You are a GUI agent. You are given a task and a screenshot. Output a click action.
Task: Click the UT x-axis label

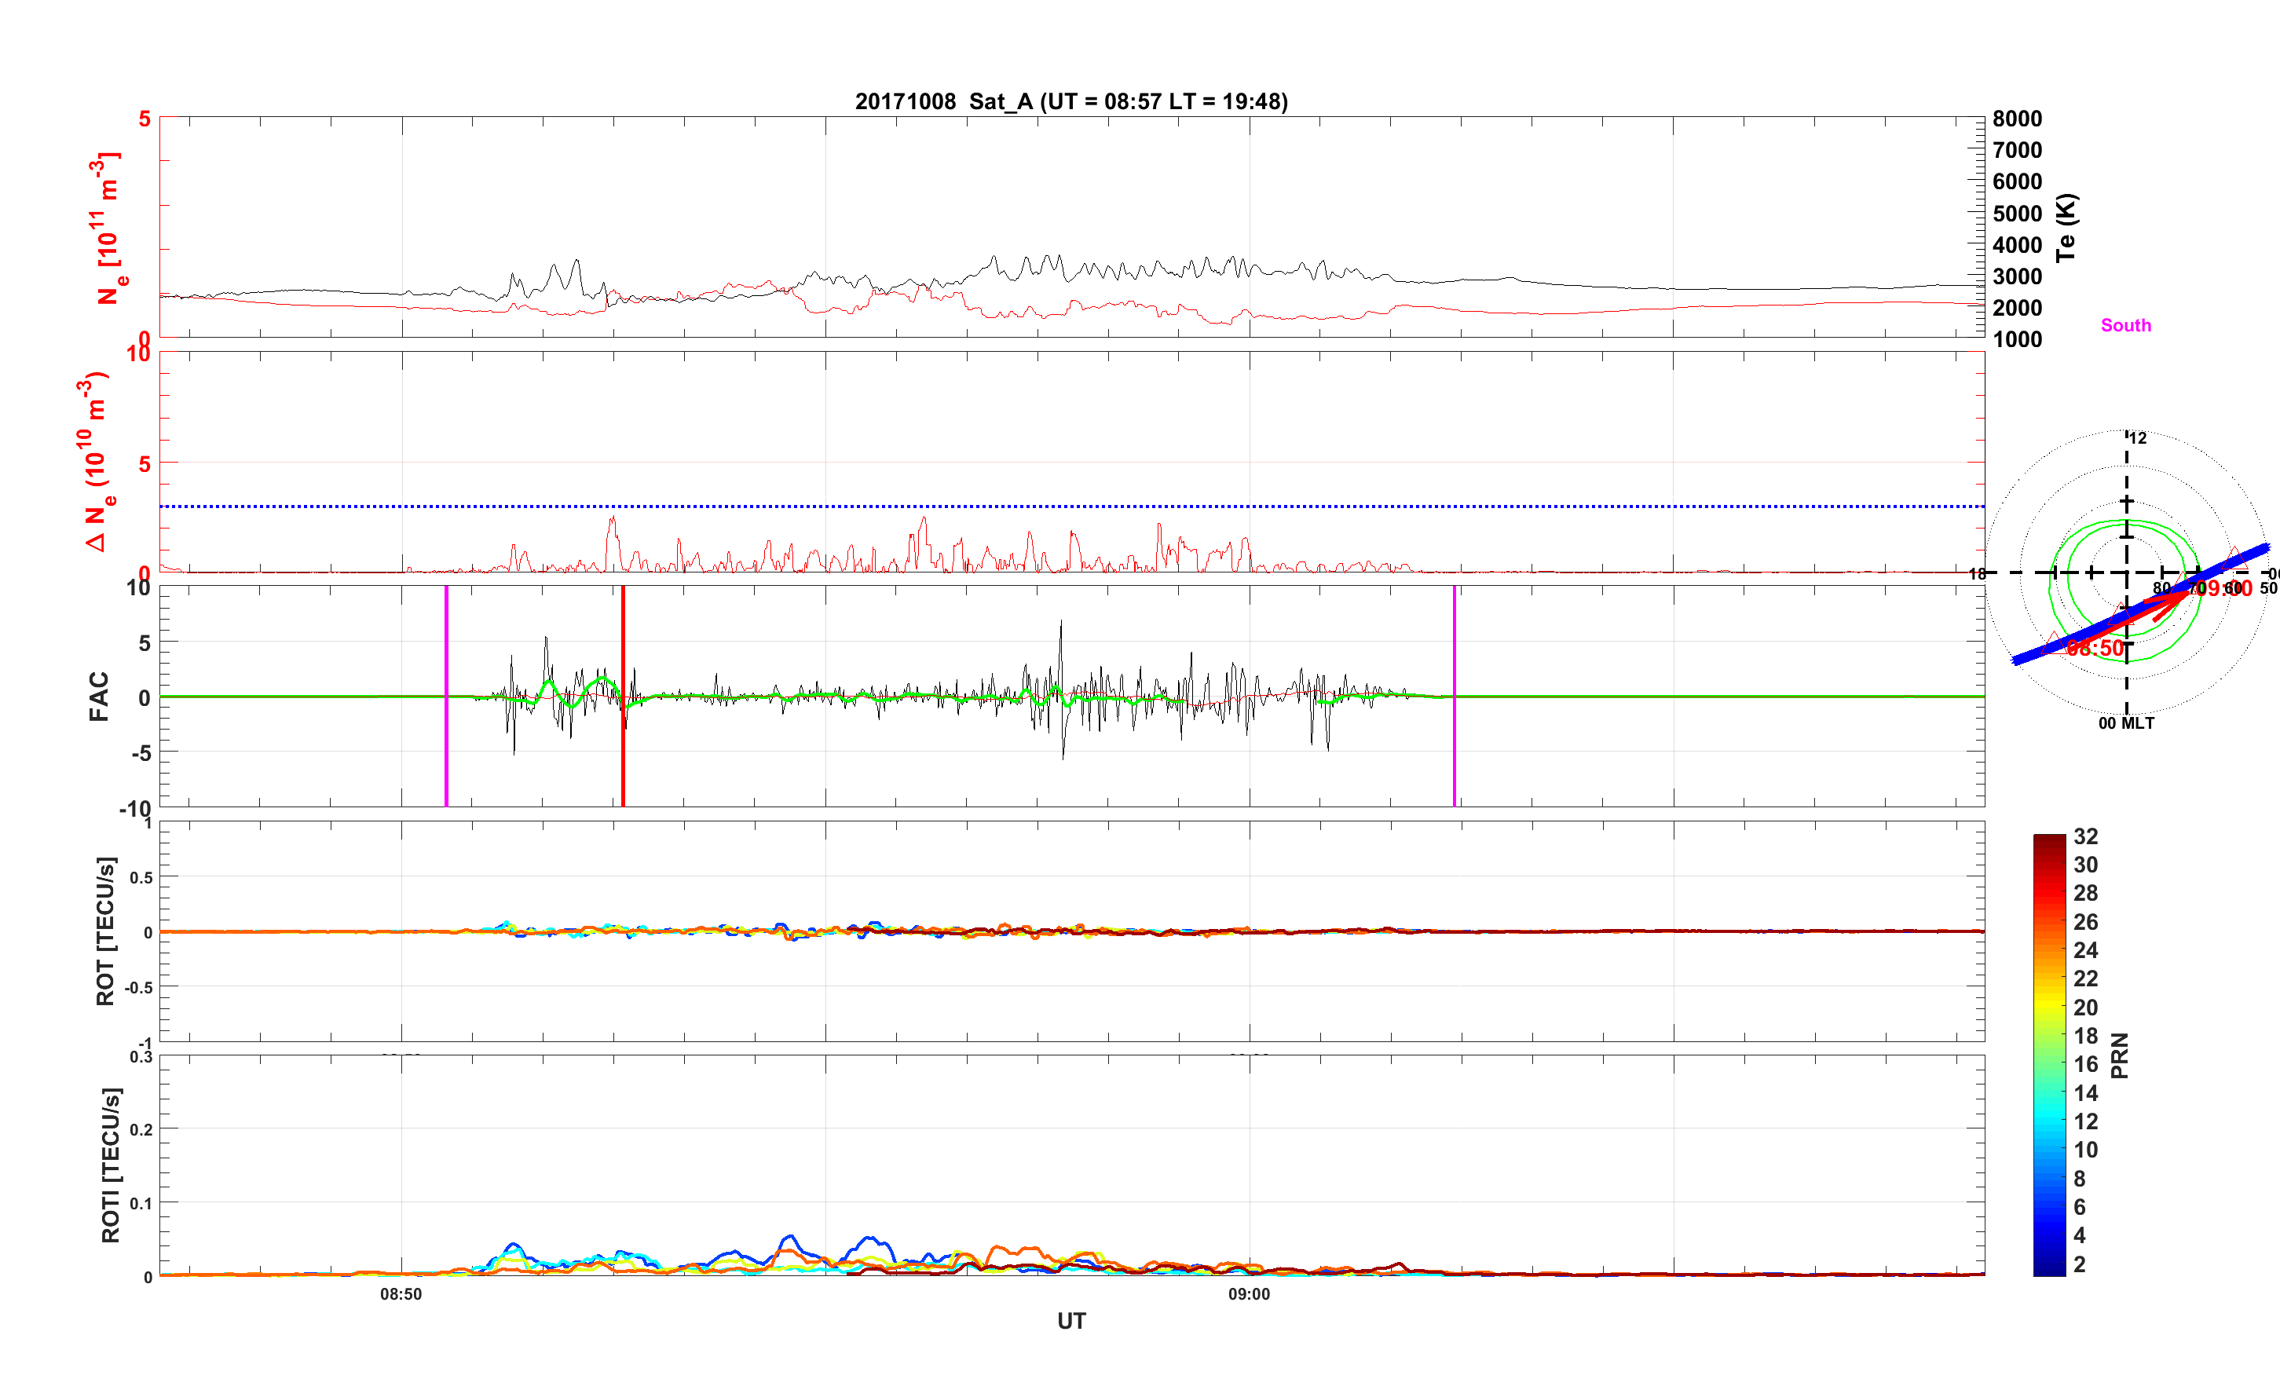coord(1070,1322)
